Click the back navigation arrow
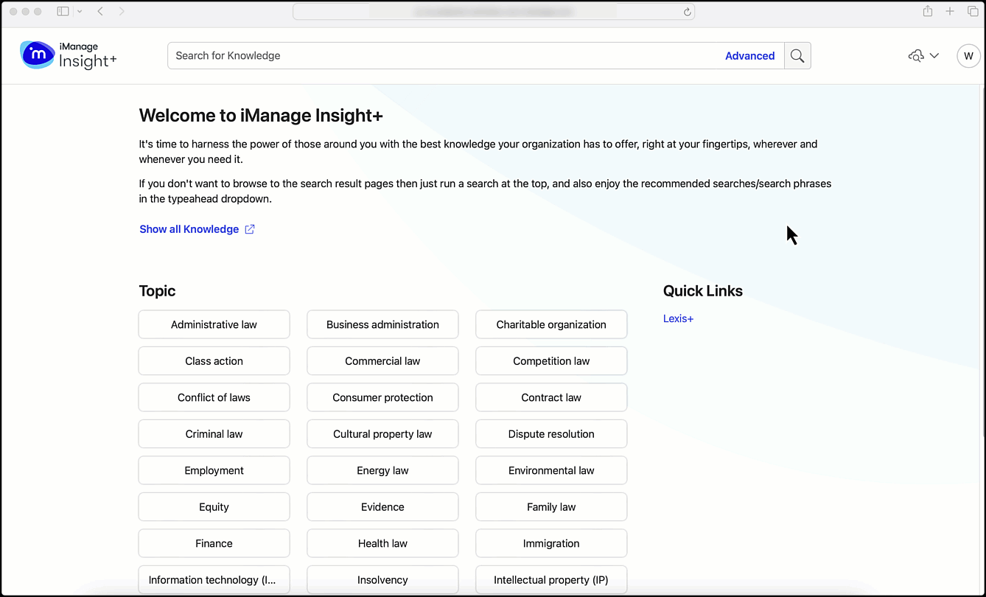The width and height of the screenshot is (986, 597). [100, 11]
